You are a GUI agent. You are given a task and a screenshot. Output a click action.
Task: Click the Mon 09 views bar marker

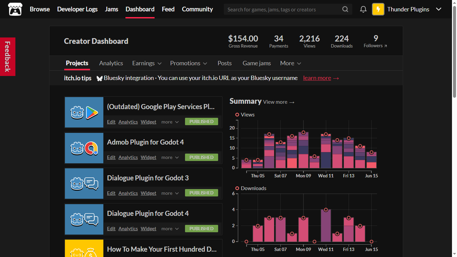pyautogui.click(x=303, y=133)
